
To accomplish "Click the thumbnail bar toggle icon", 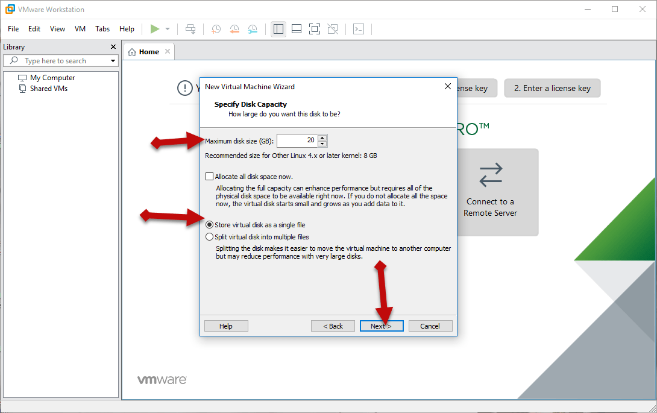I will coord(296,29).
